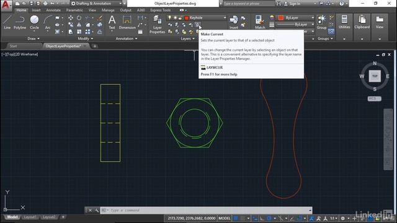Viewport: 397px width, 223px height.
Task: Toggle the layer lightbulb on/off for Keyhole
Action: pos(169,18)
